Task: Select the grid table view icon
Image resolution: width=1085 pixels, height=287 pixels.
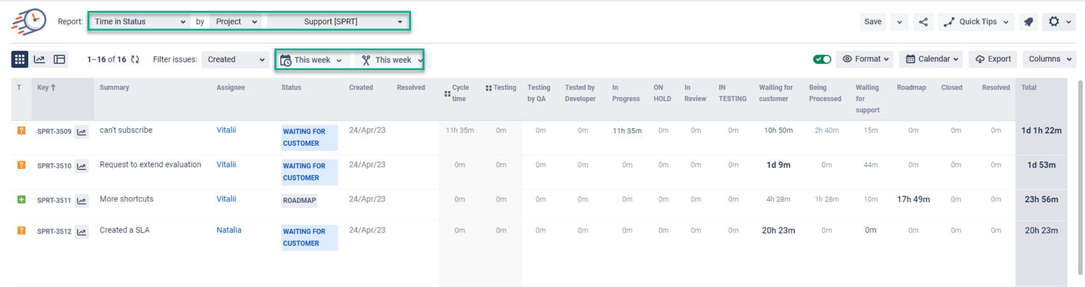Action: tap(20, 59)
